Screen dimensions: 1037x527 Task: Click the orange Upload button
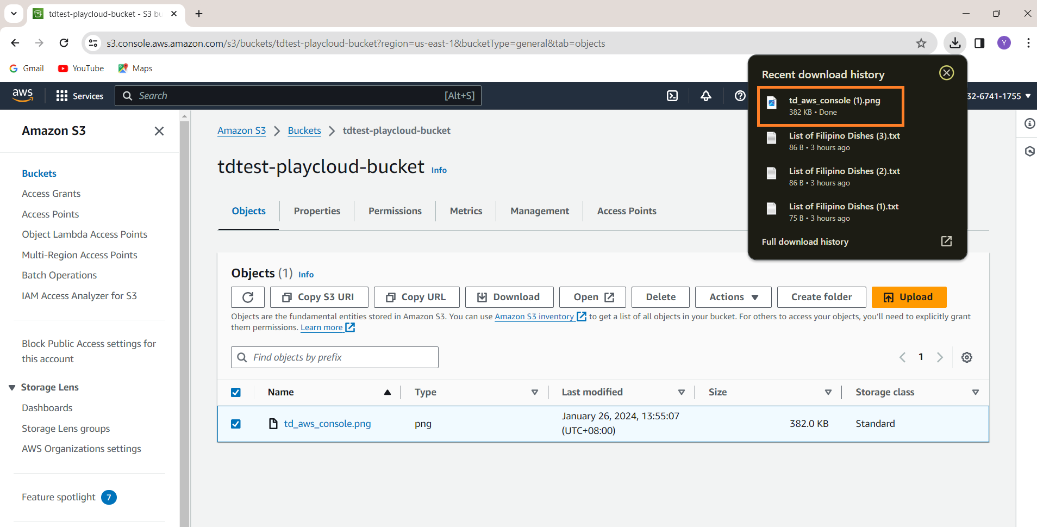(909, 297)
